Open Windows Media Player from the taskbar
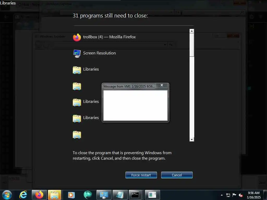Screen dimensions: 267x200 point(71,195)
